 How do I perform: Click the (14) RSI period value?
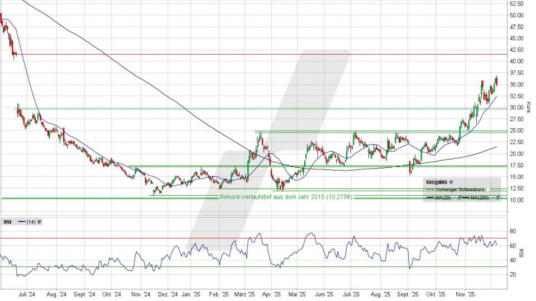pos(31,222)
